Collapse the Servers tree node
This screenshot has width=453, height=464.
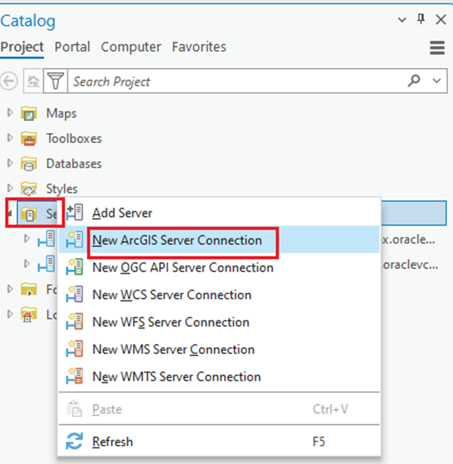pos(10,213)
